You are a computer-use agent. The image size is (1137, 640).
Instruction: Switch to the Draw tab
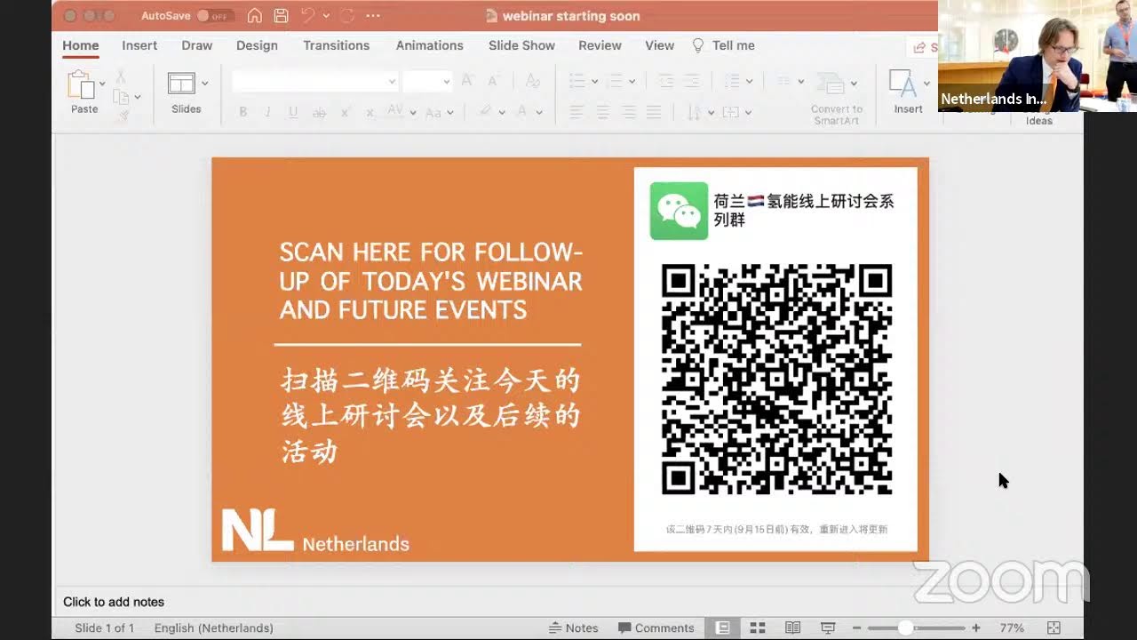pos(197,45)
